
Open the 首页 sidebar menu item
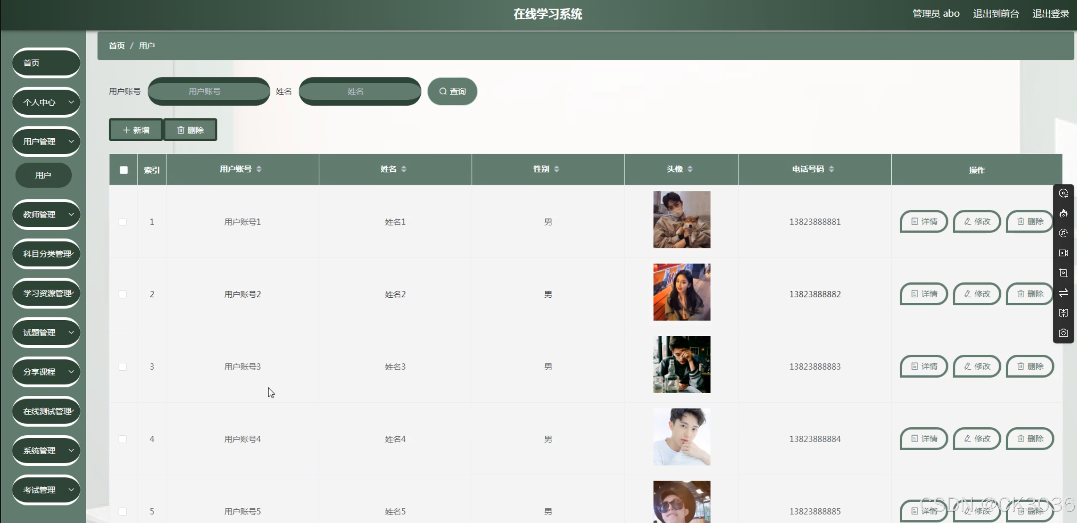(x=46, y=63)
